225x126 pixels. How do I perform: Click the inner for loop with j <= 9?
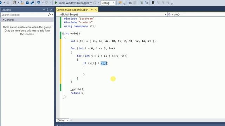coord(102,56)
